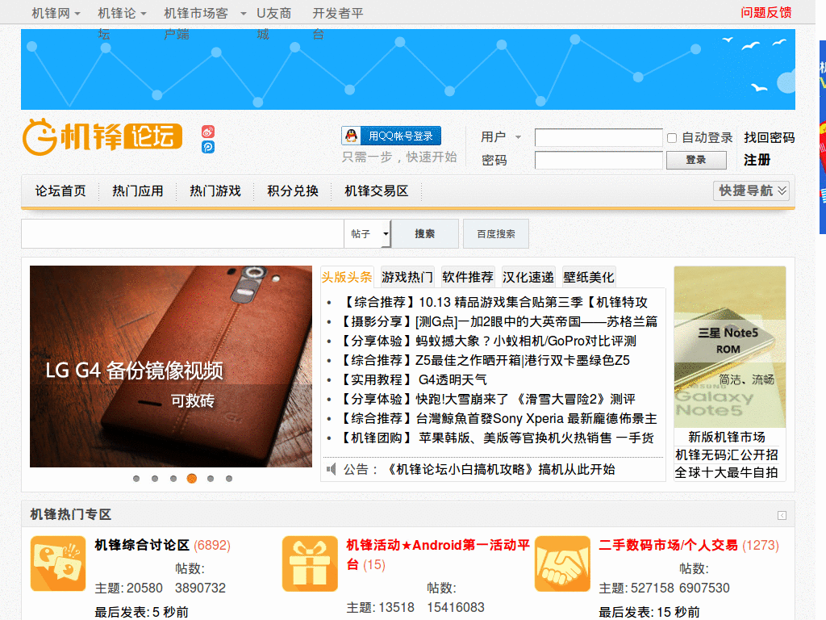Open 机锋无码汇公开招 link
This screenshot has width=826, height=620.
point(727,455)
